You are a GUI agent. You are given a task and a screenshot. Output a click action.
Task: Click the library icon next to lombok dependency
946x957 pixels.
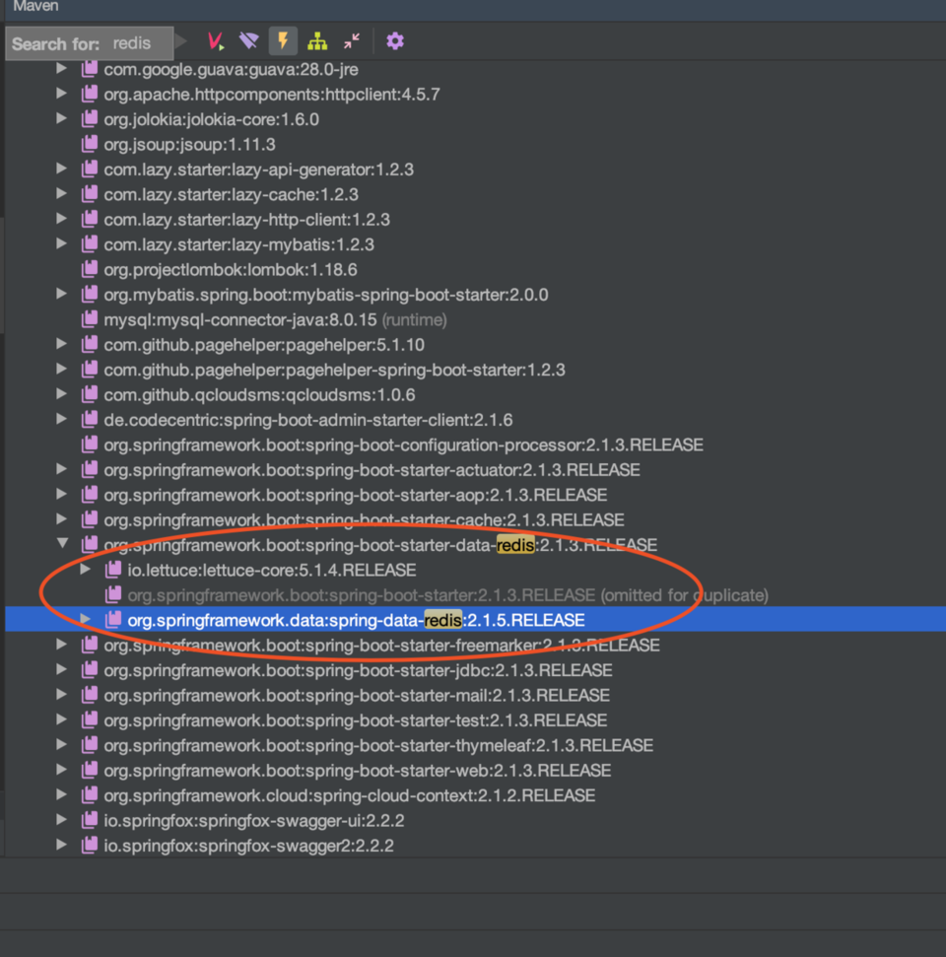(x=89, y=269)
